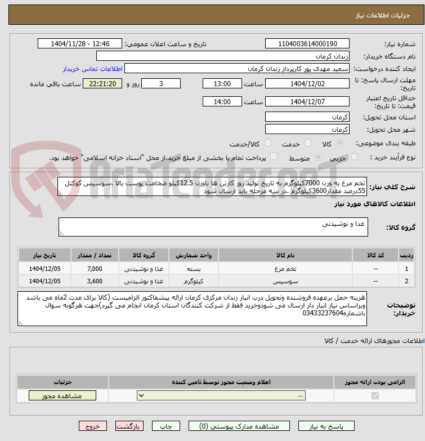Click مشاهده مدارک پیوستی (0) button
Screen dimensions: 425x441
click(239, 426)
